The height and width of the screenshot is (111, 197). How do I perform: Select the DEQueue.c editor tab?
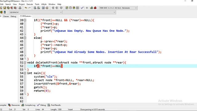pyautogui.click(x=26, y=16)
